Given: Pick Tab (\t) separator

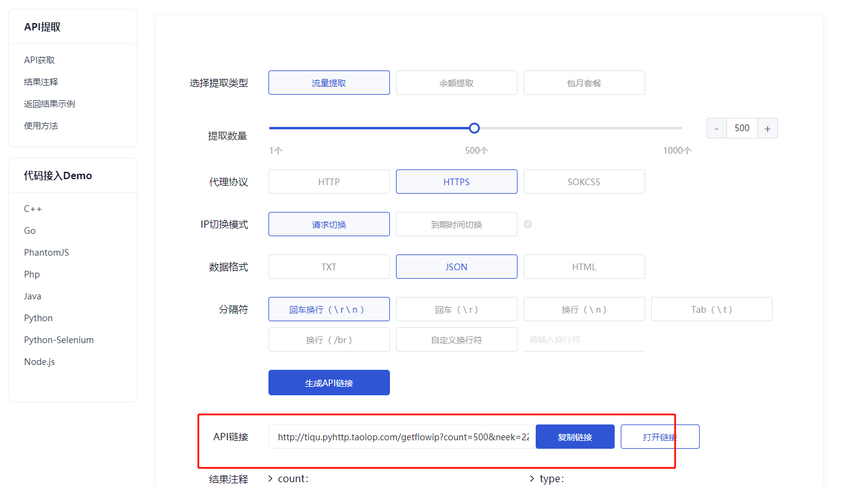Looking at the screenshot, I should pos(712,309).
